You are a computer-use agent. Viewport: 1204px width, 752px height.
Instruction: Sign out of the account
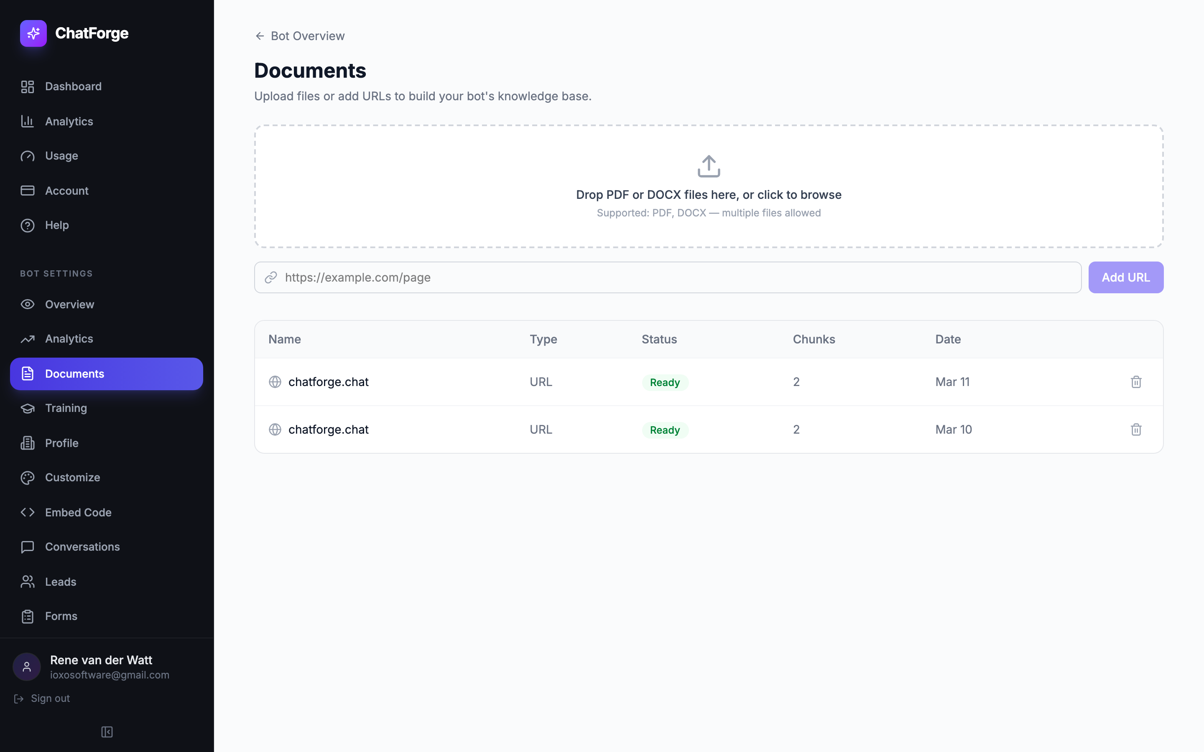[x=50, y=698]
